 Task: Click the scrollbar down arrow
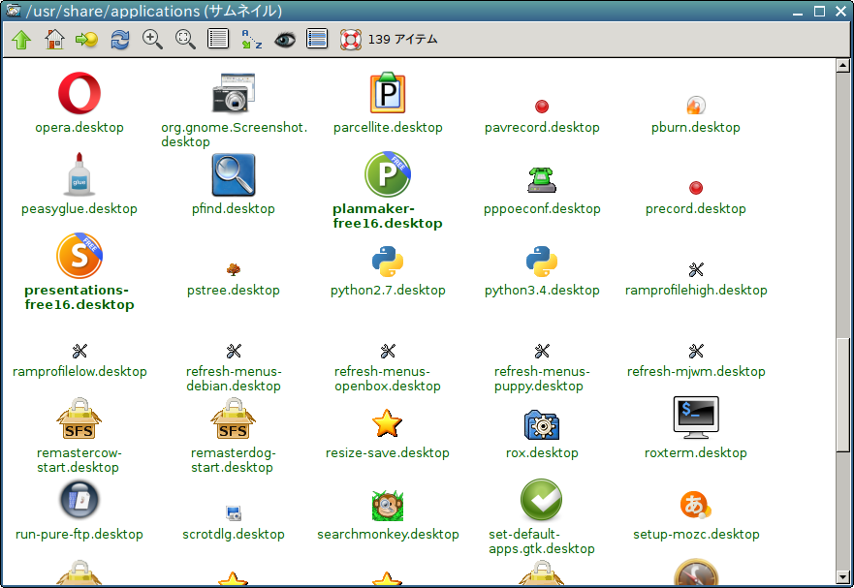843,576
